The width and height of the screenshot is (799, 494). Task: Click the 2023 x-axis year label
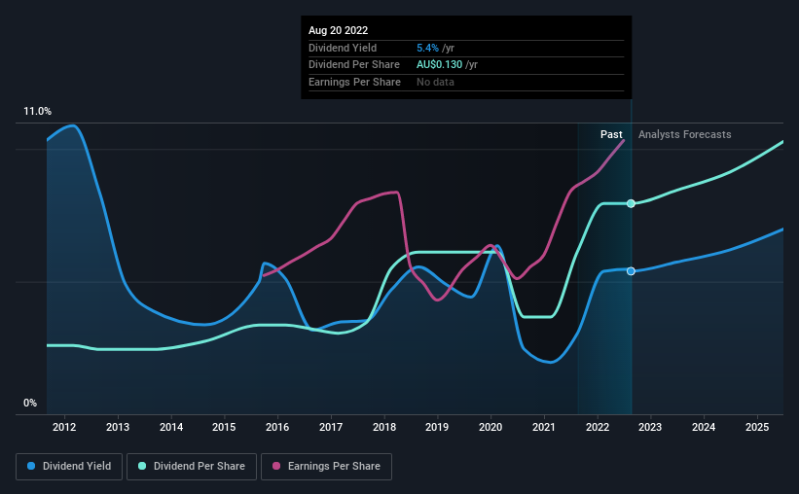[x=650, y=427]
